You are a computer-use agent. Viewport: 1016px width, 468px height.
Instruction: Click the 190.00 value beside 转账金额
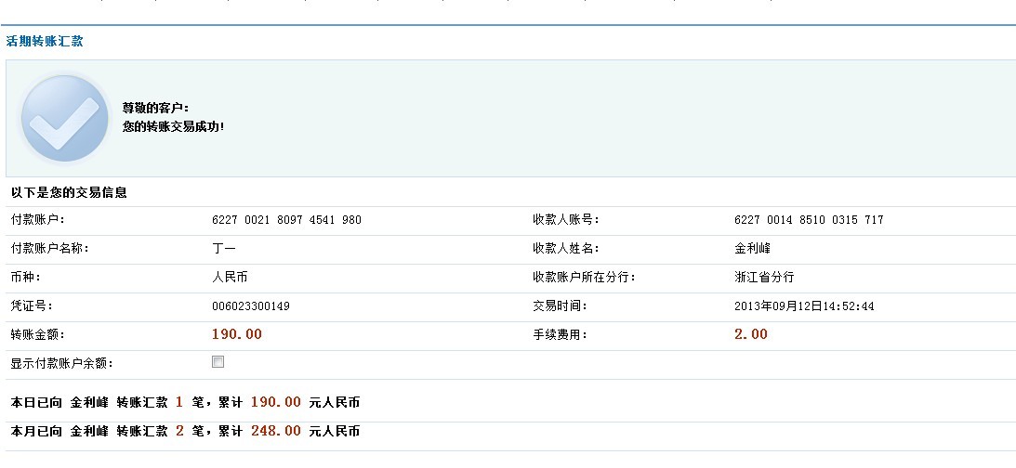237,334
